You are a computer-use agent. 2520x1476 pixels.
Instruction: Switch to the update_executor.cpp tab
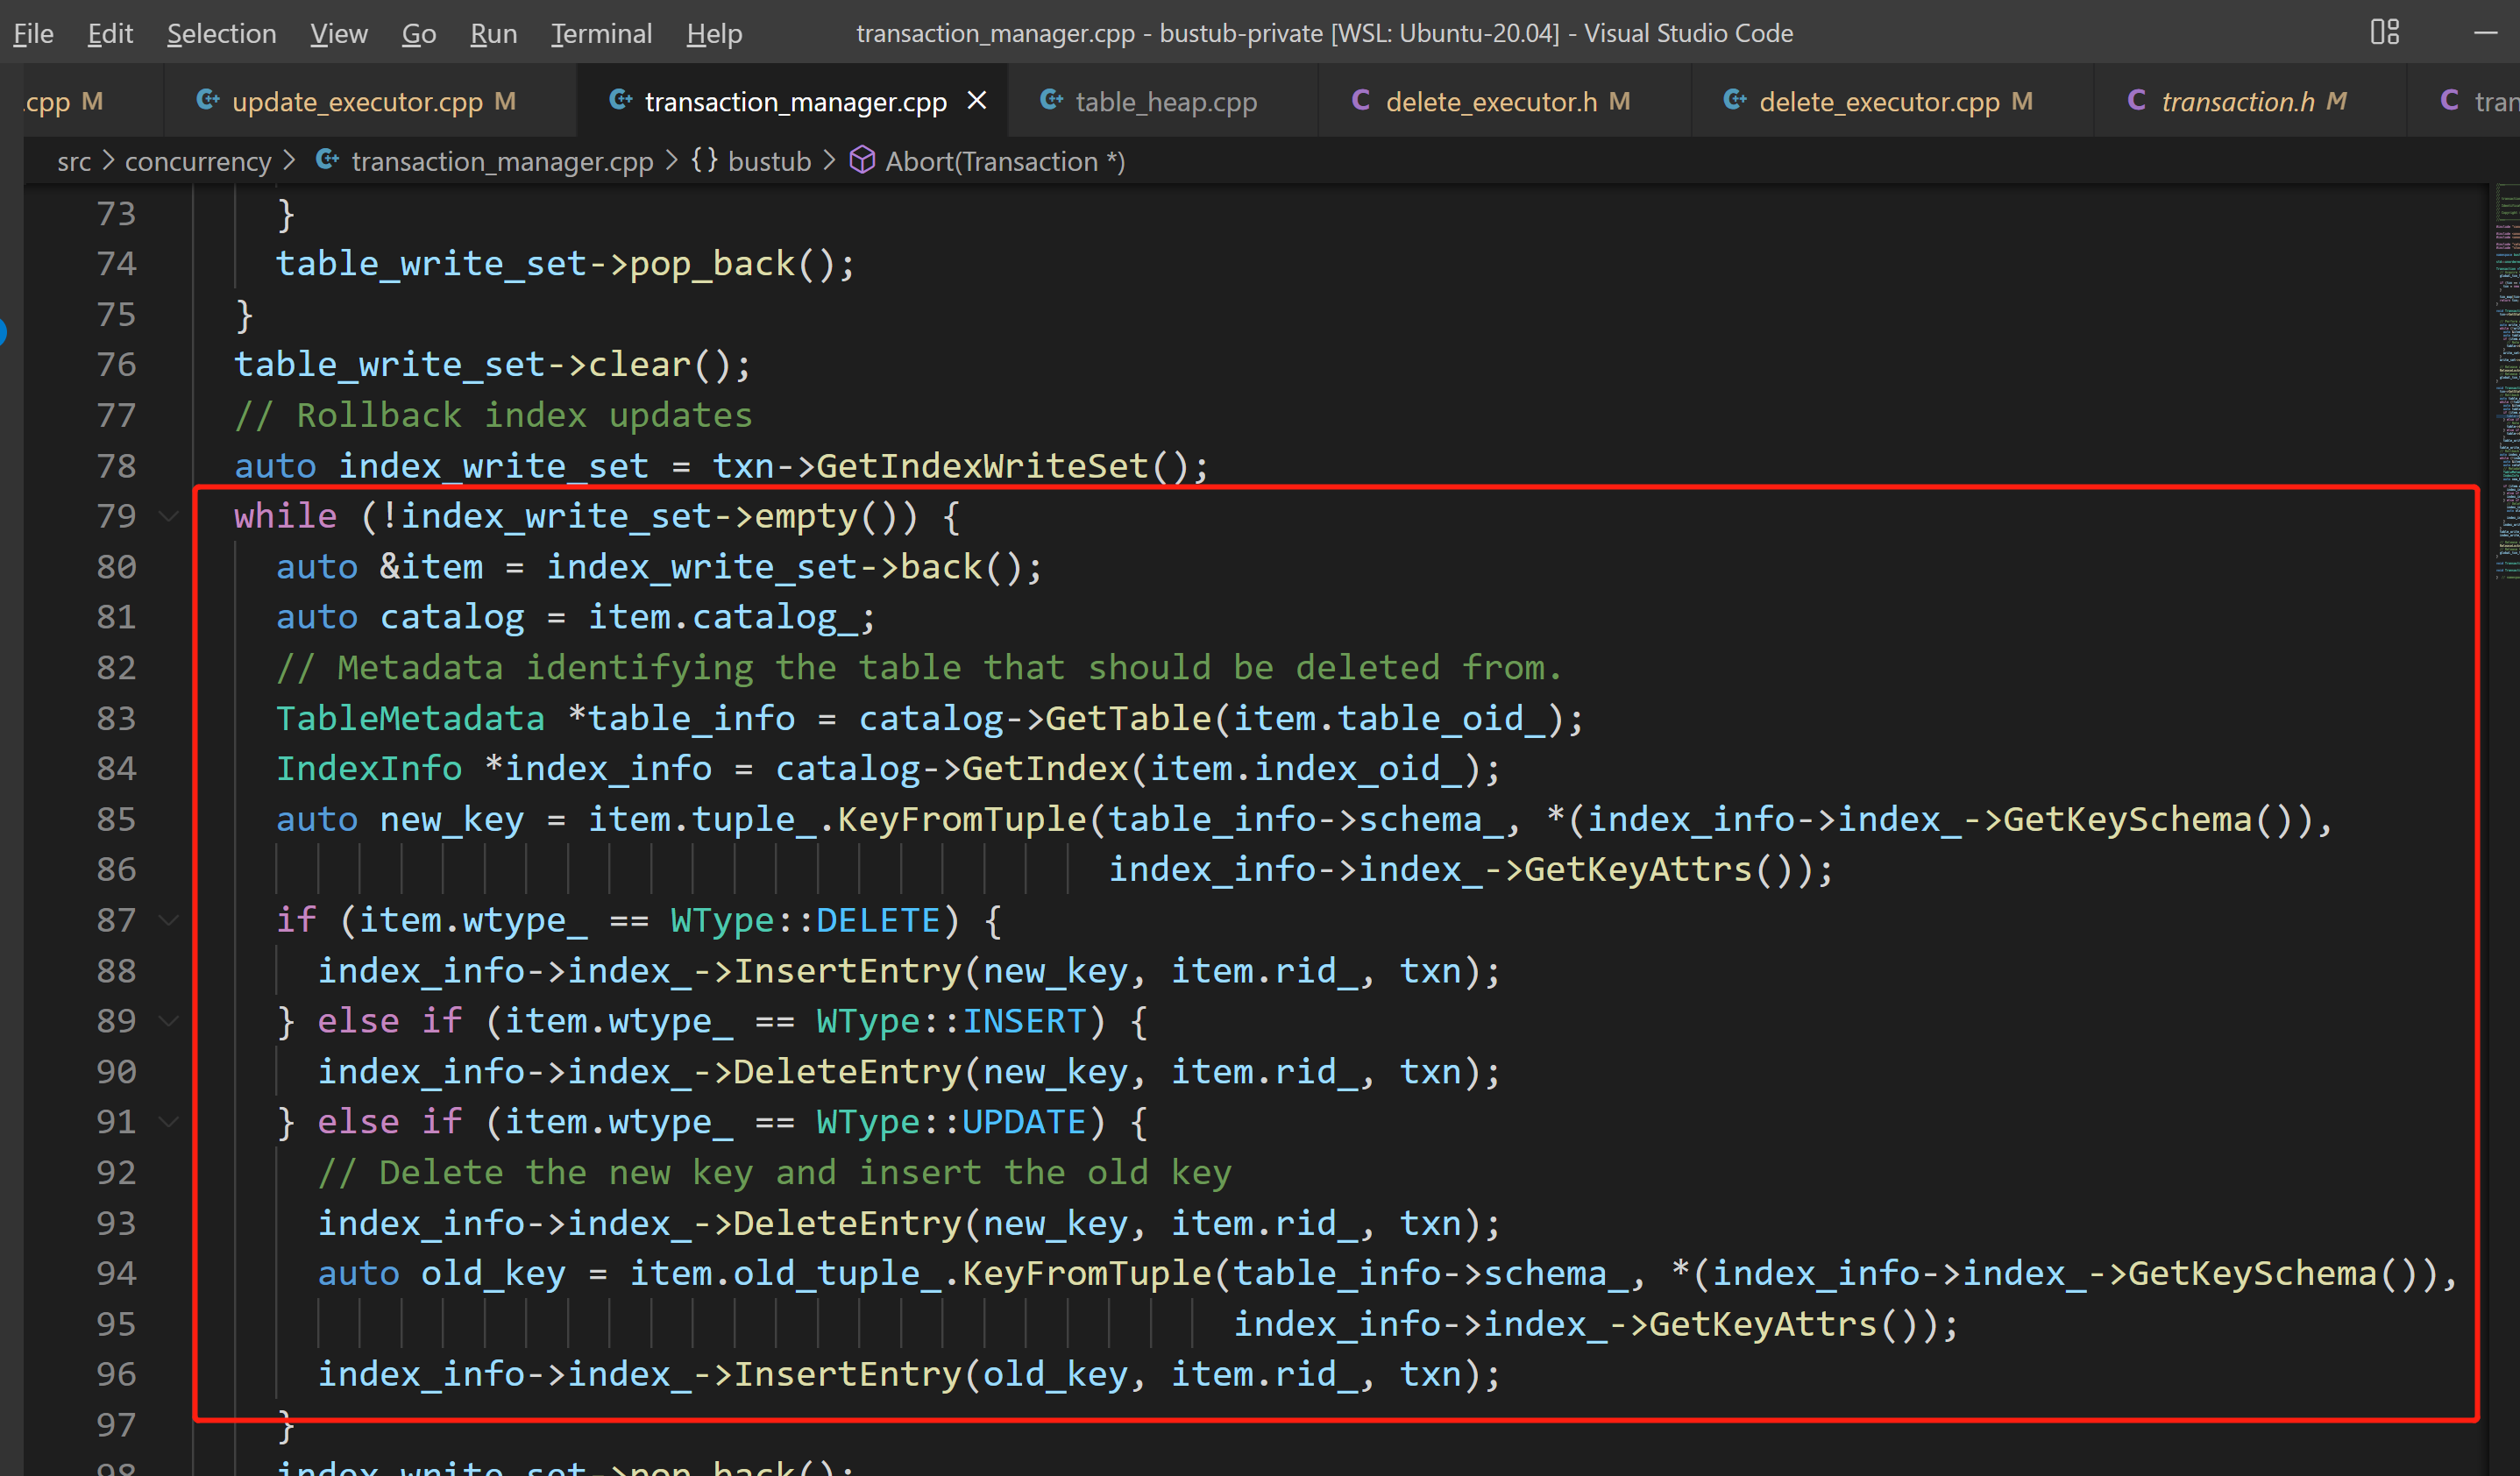[x=357, y=101]
